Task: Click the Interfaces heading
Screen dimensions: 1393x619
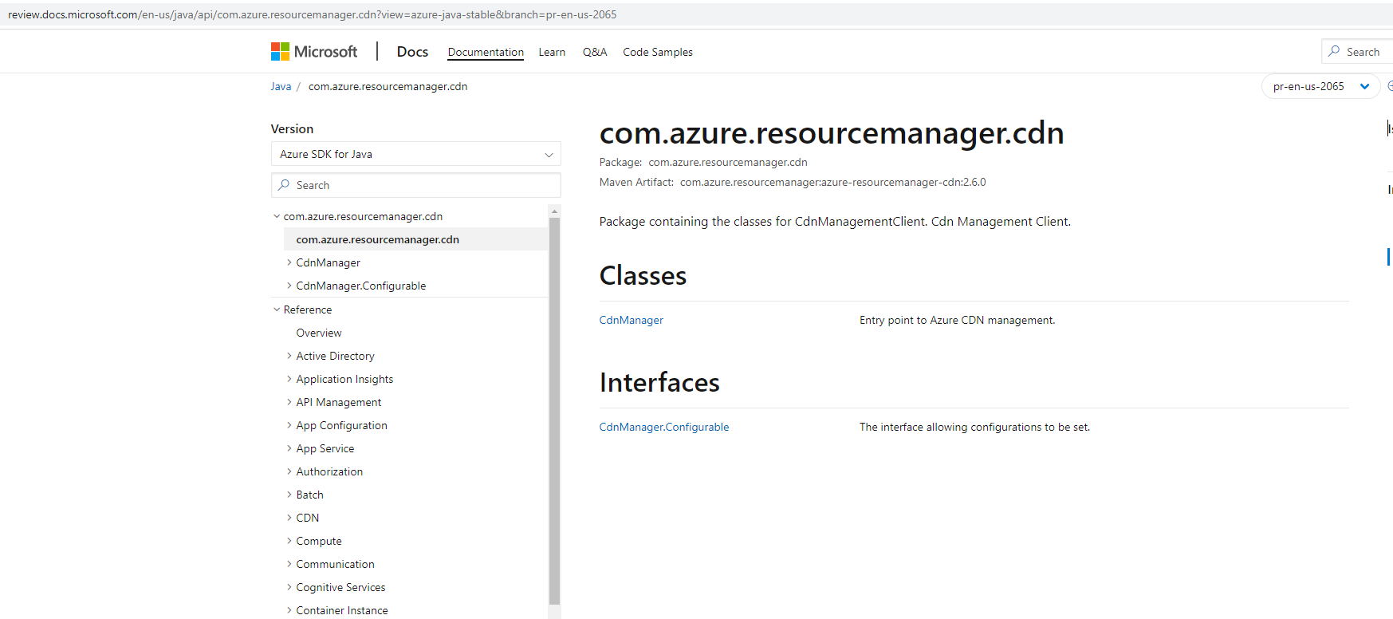Action: [659, 382]
